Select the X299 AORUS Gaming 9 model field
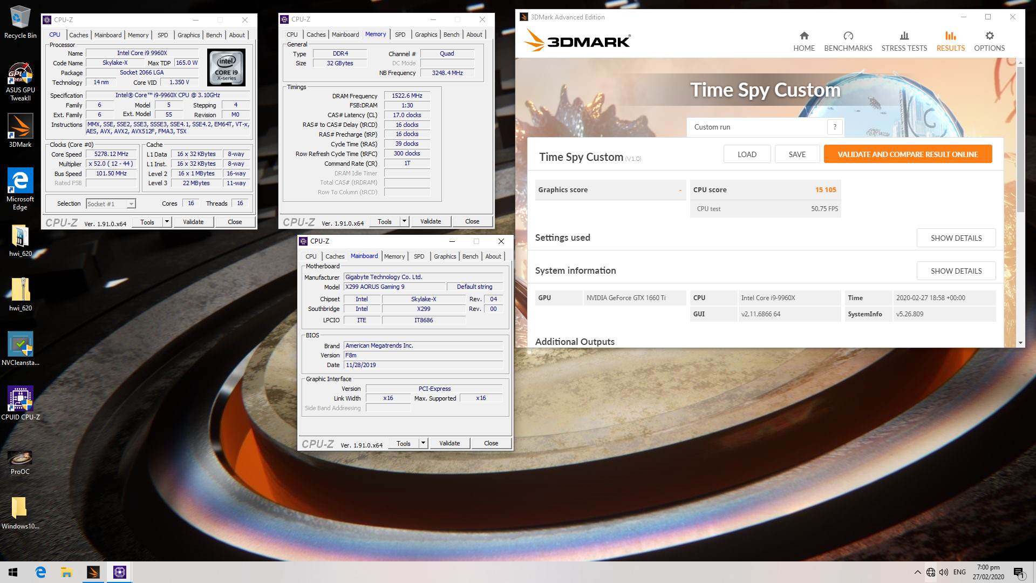1036x583 pixels. pos(396,287)
